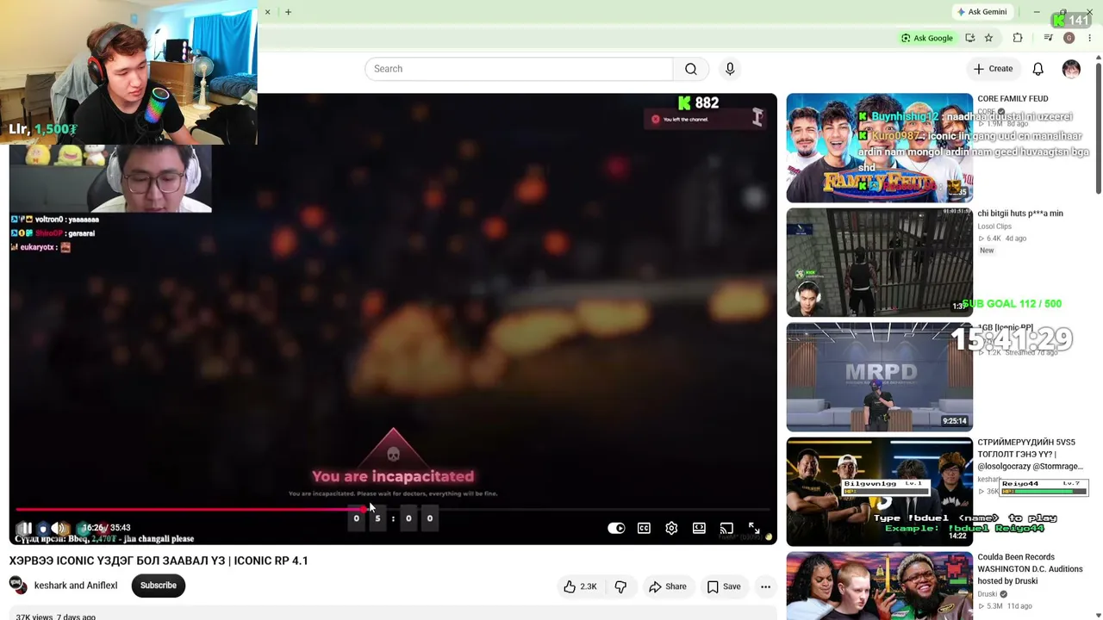1103x620 pixels.
Task: Click the CORE FAMILY FEUD title
Action: (1013, 99)
